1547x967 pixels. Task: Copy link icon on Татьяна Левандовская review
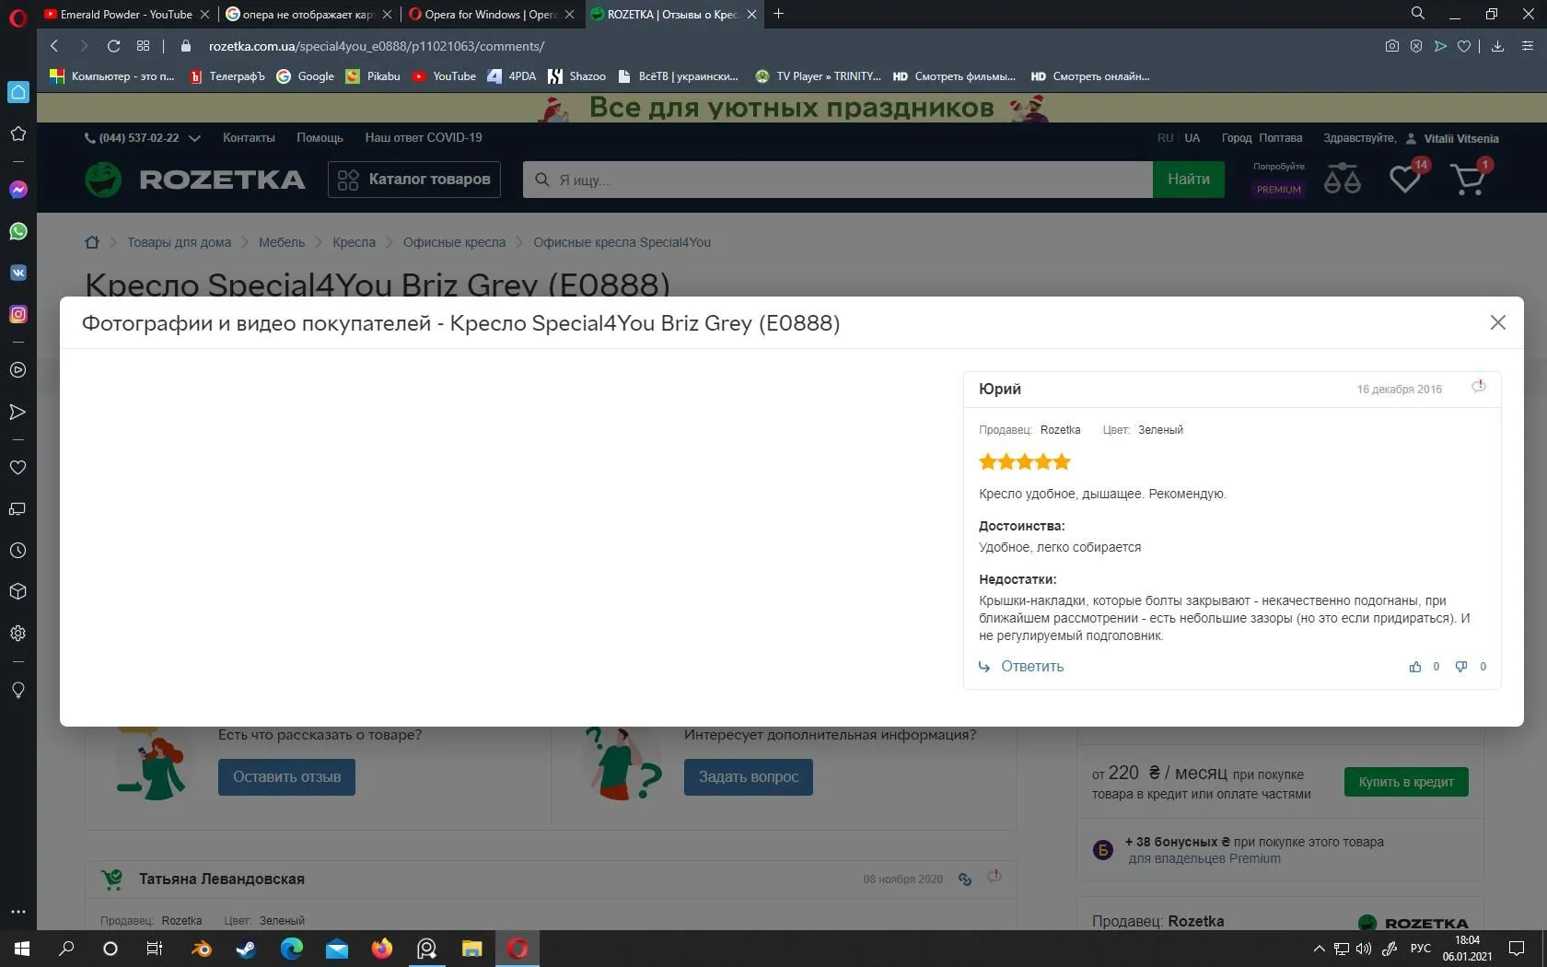pyautogui.click(x=965, y=880)
